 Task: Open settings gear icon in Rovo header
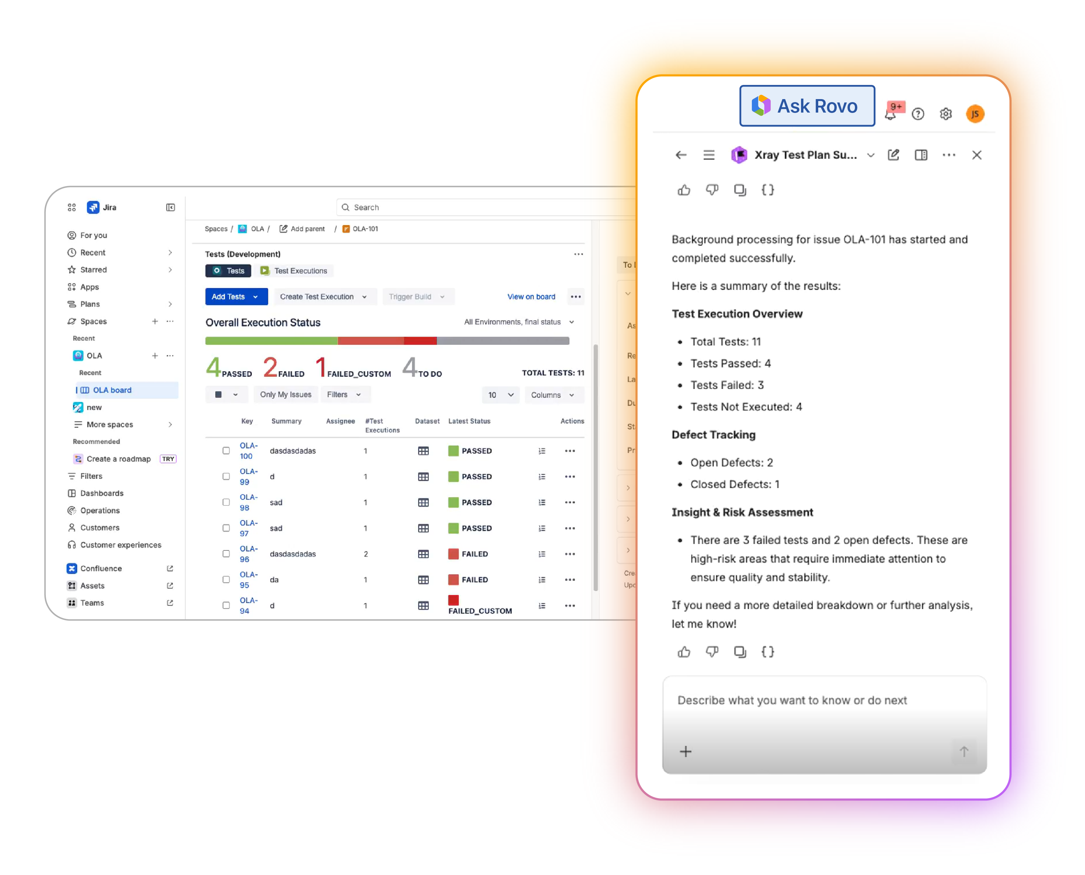[946, 114]
